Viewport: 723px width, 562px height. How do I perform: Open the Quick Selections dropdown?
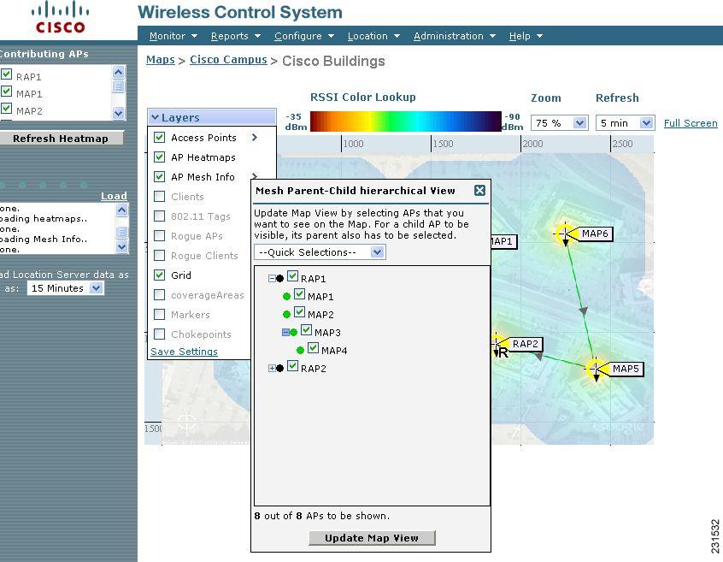point(320,252)
